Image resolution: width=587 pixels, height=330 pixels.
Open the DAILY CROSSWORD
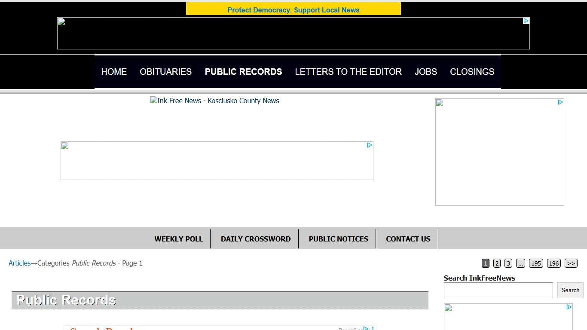(255, 238)
